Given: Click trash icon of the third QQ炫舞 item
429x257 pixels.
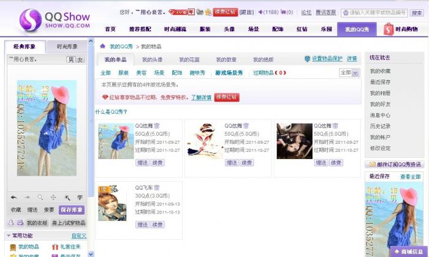Looking at the screenshot, I should tap(335, 125).
